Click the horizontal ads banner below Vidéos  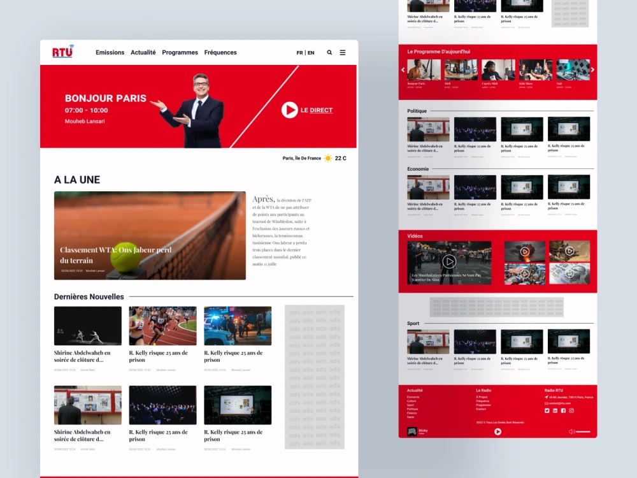(x=496, y=307)
